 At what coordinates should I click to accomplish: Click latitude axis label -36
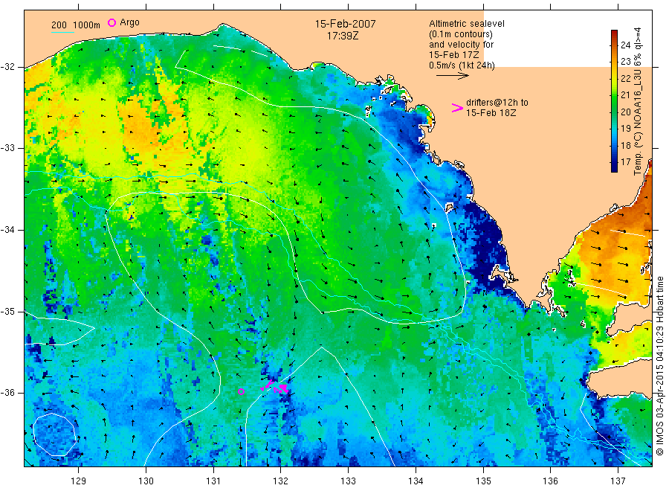tap(7, 393)
